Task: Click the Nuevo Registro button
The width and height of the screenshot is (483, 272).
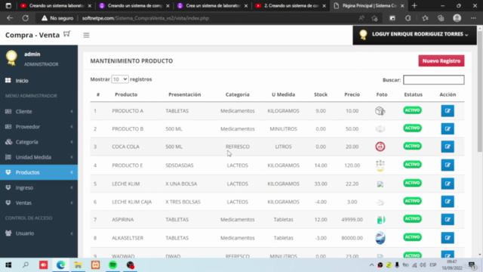Action: tap(441, 60)
